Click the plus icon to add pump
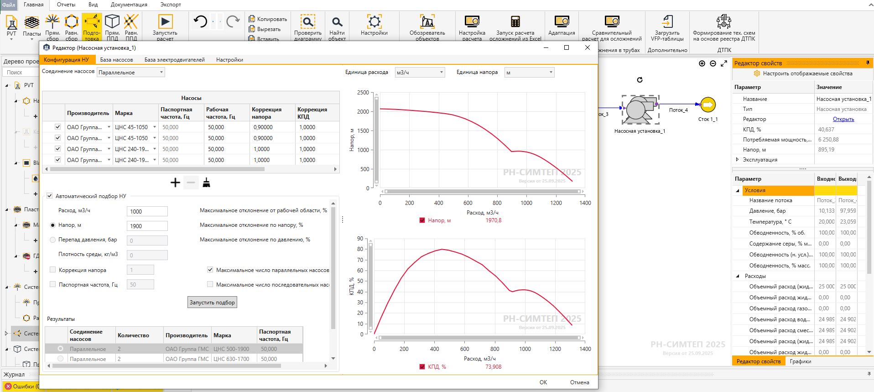874x392 pixels. tap(175, 183)
